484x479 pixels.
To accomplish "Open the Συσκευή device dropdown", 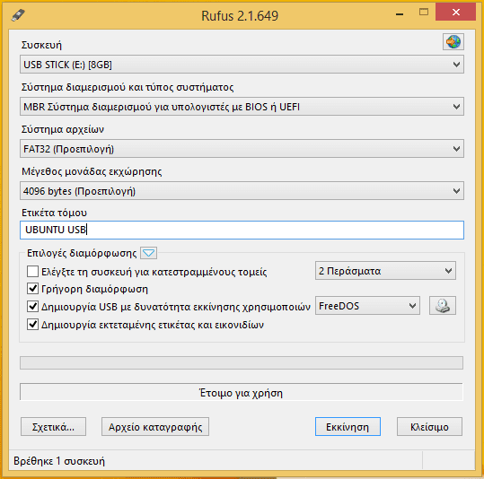I will point(242,65).
